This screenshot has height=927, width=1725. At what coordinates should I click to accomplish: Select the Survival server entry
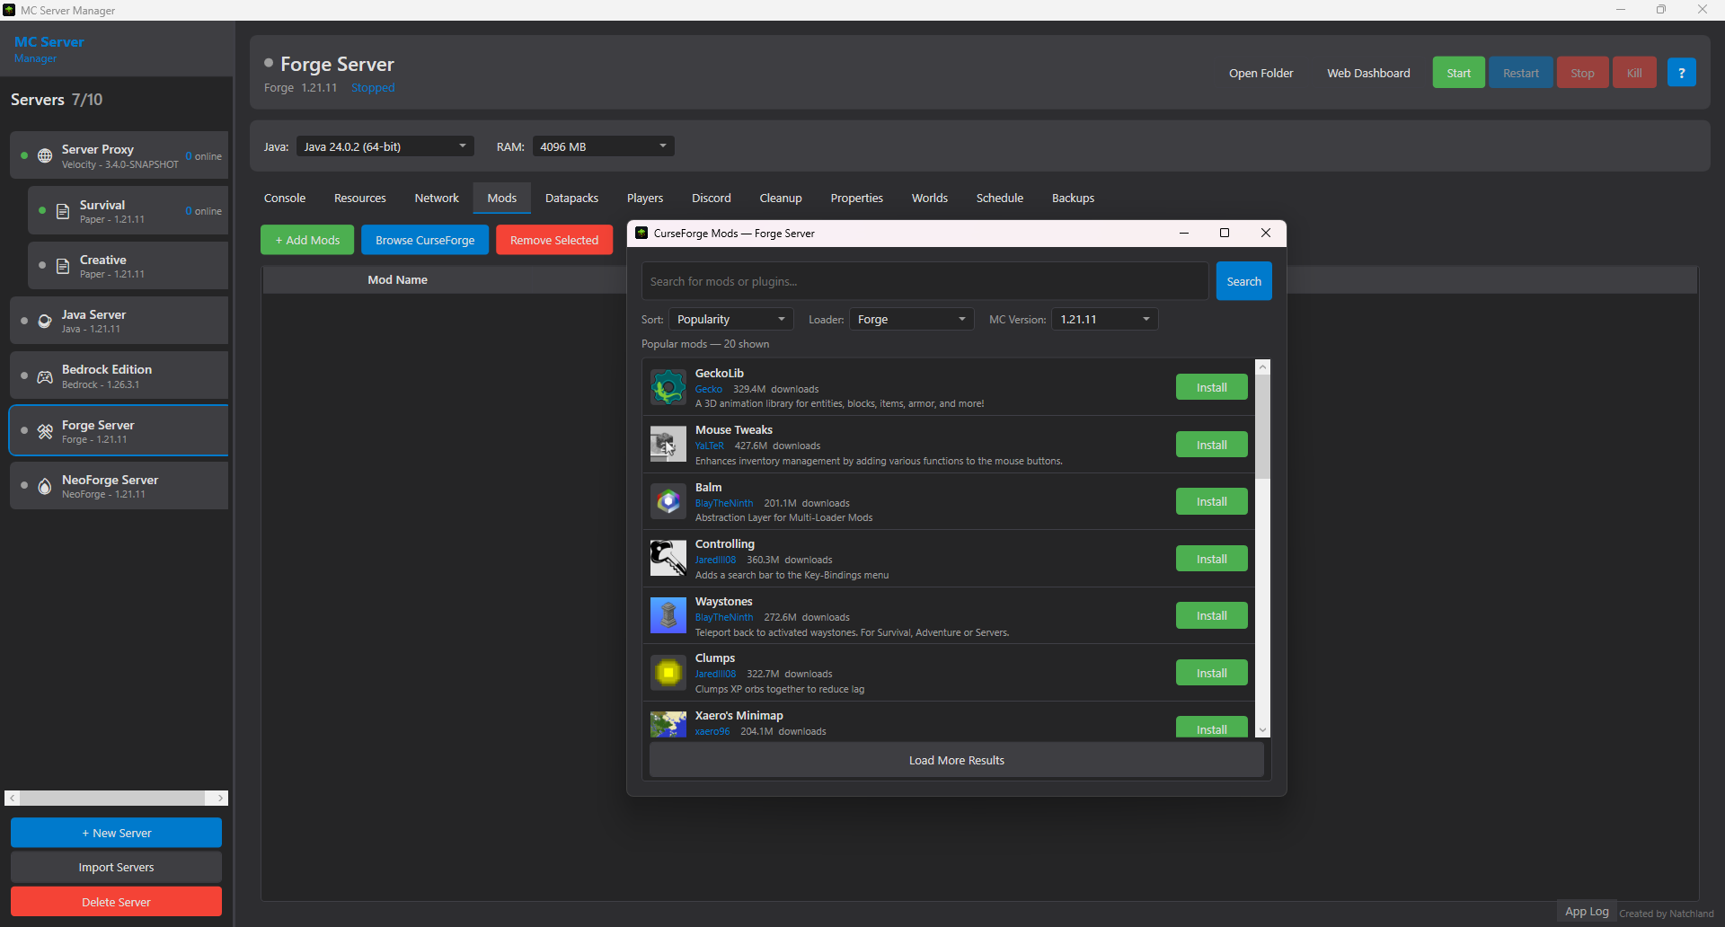click(x=127, y=210)
